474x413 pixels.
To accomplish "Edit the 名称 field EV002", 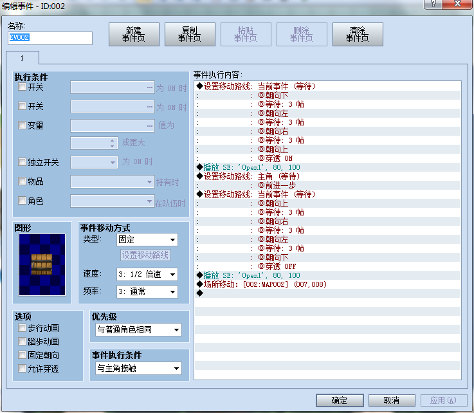I will (x=50, y=38).
